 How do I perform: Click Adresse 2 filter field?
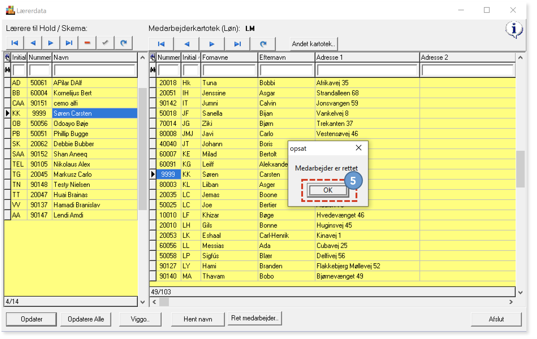point(468,70)
